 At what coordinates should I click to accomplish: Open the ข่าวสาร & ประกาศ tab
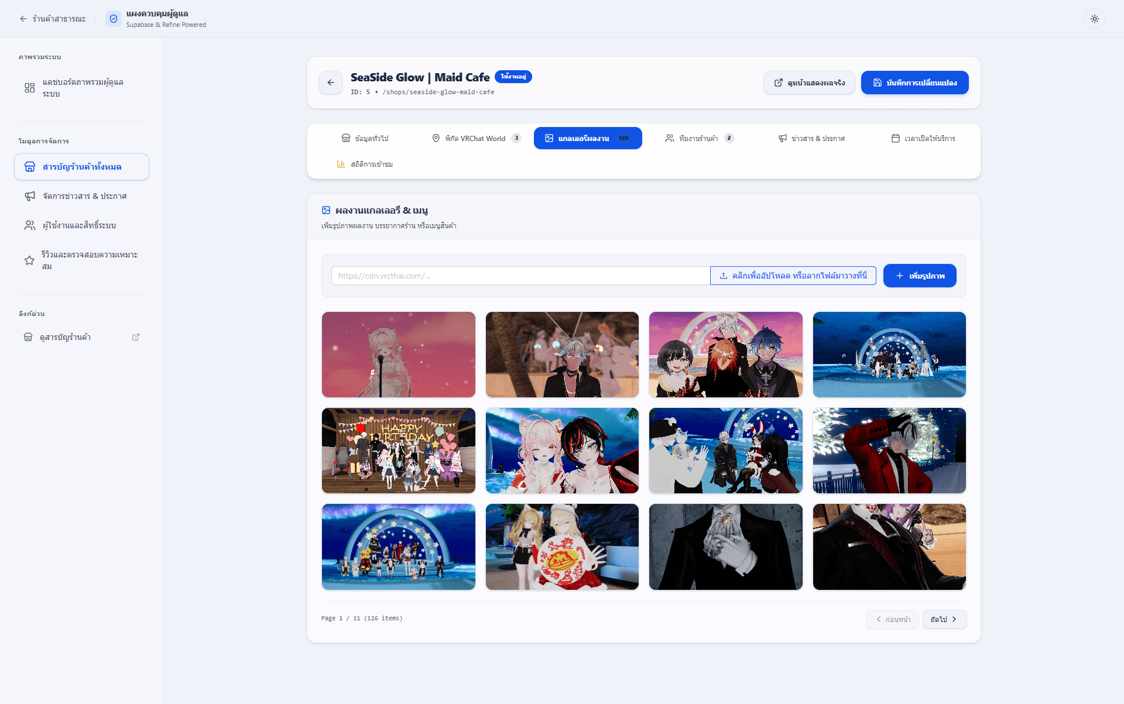811,138
